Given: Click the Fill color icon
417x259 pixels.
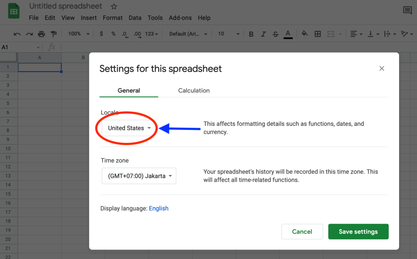Looking at the screenshot, I should tap(305, 34).
